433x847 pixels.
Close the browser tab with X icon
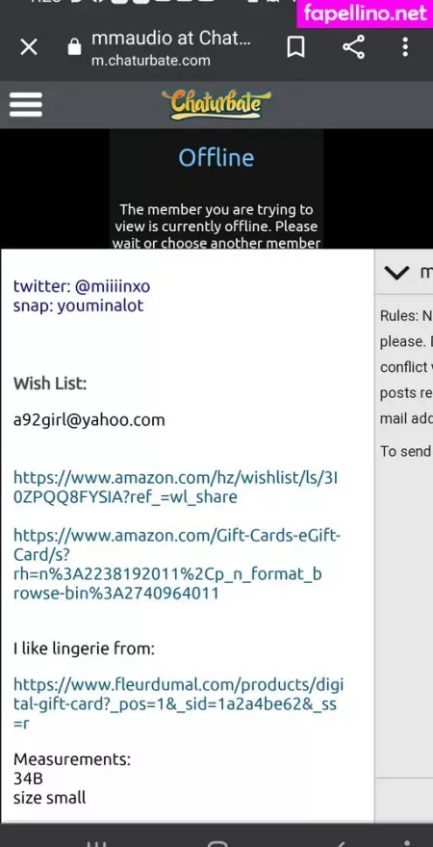(29, 47)
